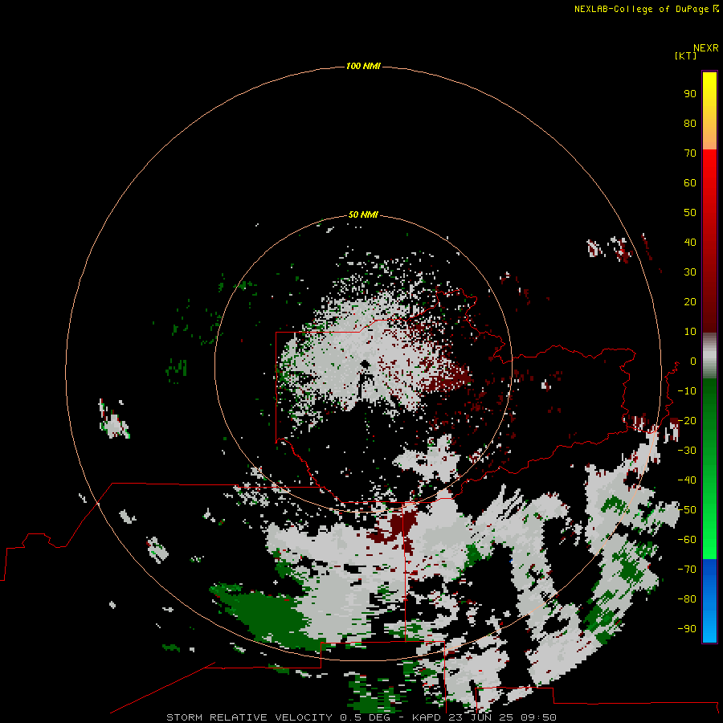Click the 20 value on the velocity scale
This screenshot has width=723, height=723.
pos(690,301)
